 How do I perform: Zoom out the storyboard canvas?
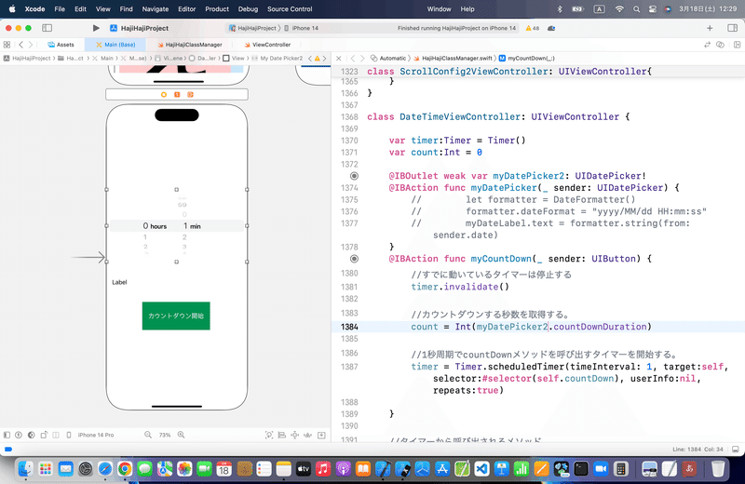pyautogui.click(x=148, y=435)
